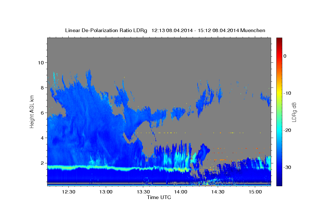Click the height tick label 6

point(42,113)
